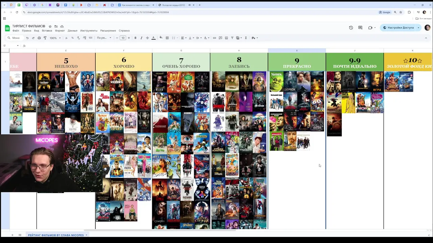This screenshot has width=433, height=243.
Task: Bookmark this page with star icon
Action: click(401, 12)
